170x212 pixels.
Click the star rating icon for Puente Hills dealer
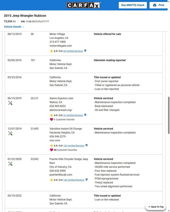[51, 180]
